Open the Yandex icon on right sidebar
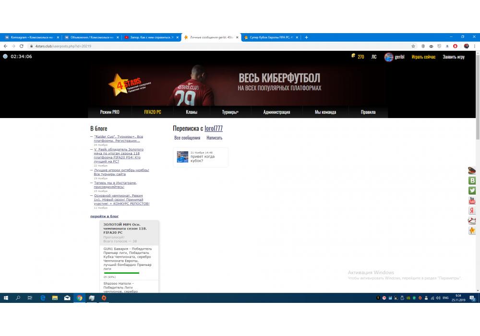The height and width of the screenshot is (336, 480). [x=472, y=211]
